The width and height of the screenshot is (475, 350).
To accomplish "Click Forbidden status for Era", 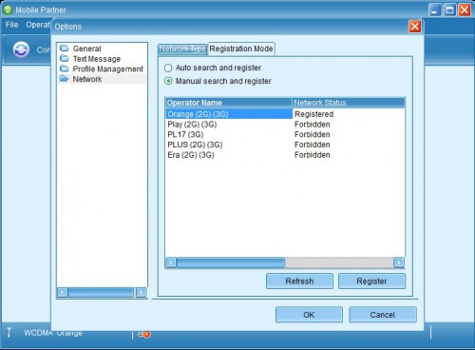I will click(x=313, y=155).
